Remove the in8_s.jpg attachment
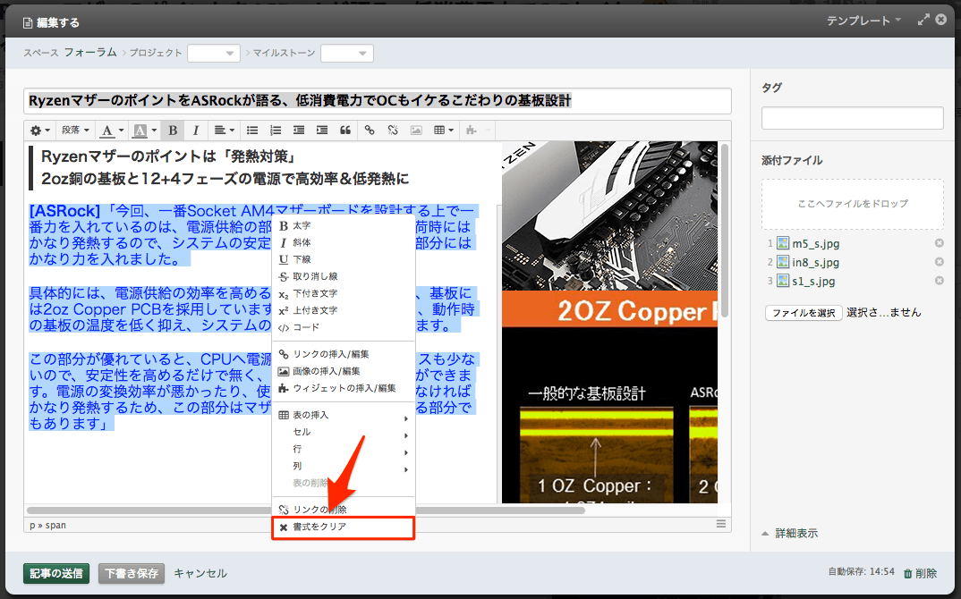The height and width of the screenshot is (599, 961). pos(939,262)
